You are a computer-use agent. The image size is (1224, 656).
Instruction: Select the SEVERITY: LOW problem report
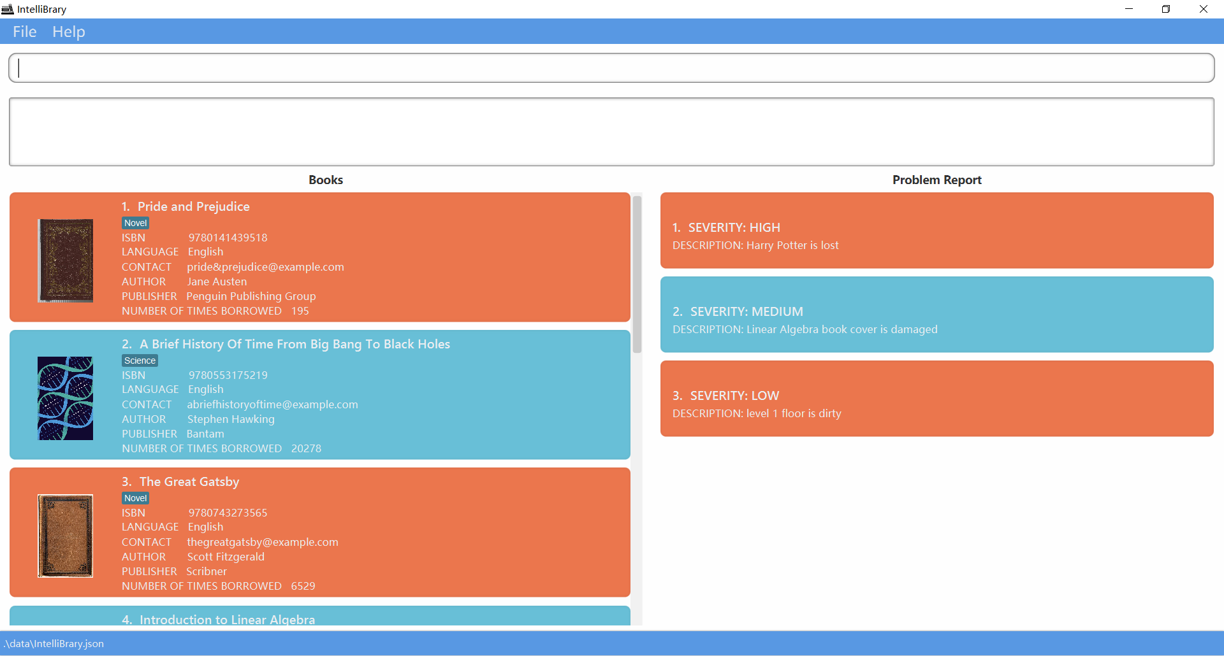[x=936, y=399]
